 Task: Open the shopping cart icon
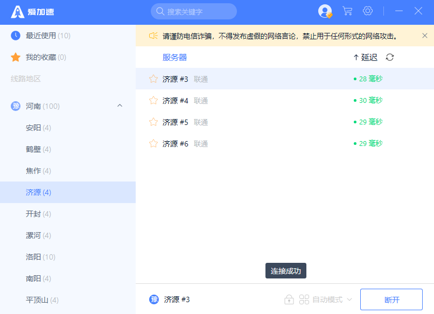pyautogui.click(x=347, y=11)
